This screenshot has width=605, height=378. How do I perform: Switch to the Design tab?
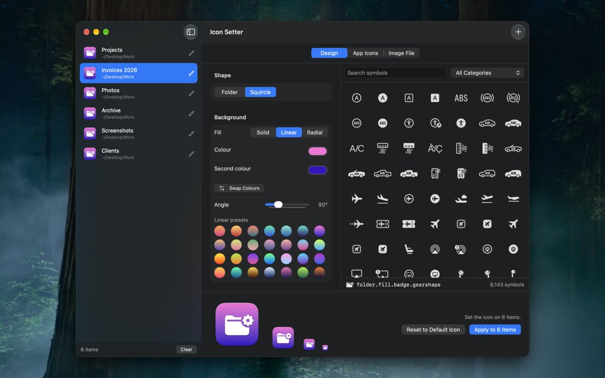329,53
